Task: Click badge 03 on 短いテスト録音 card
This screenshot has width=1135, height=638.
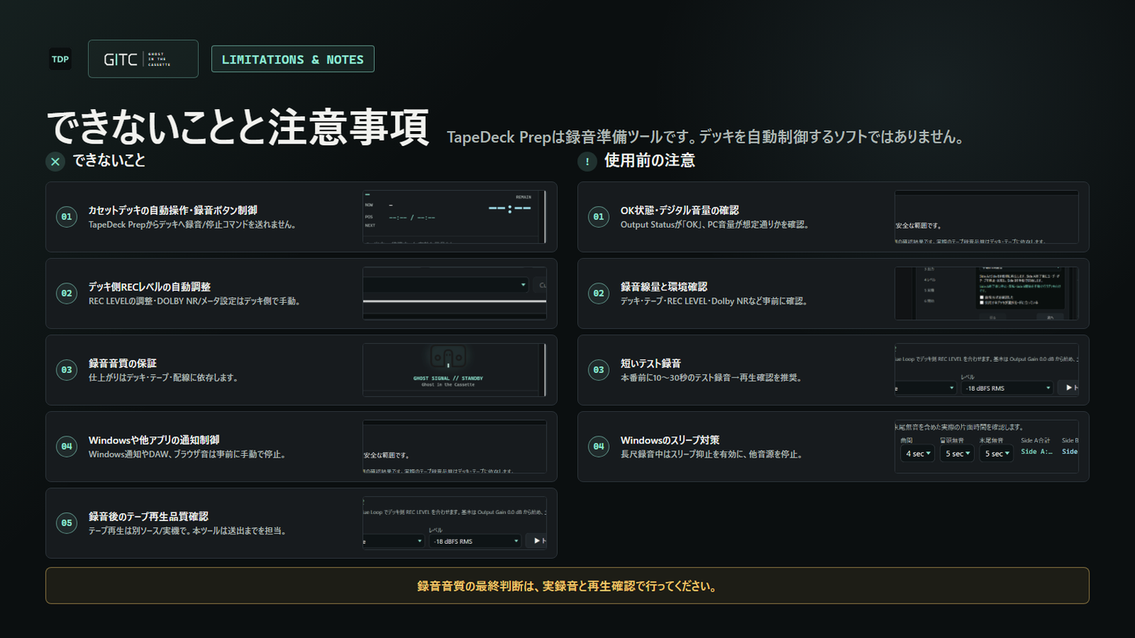Action: (599, 370)
